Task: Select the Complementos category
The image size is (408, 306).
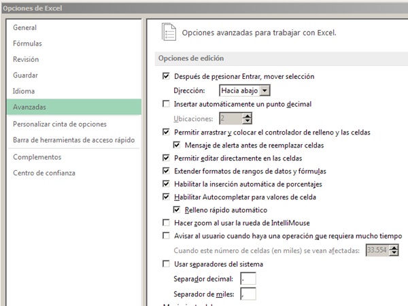Action: (x=37, y=157)
